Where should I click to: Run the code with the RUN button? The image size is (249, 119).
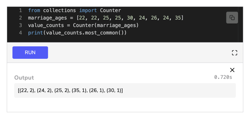pyautogui.click(x=30, y=53)
